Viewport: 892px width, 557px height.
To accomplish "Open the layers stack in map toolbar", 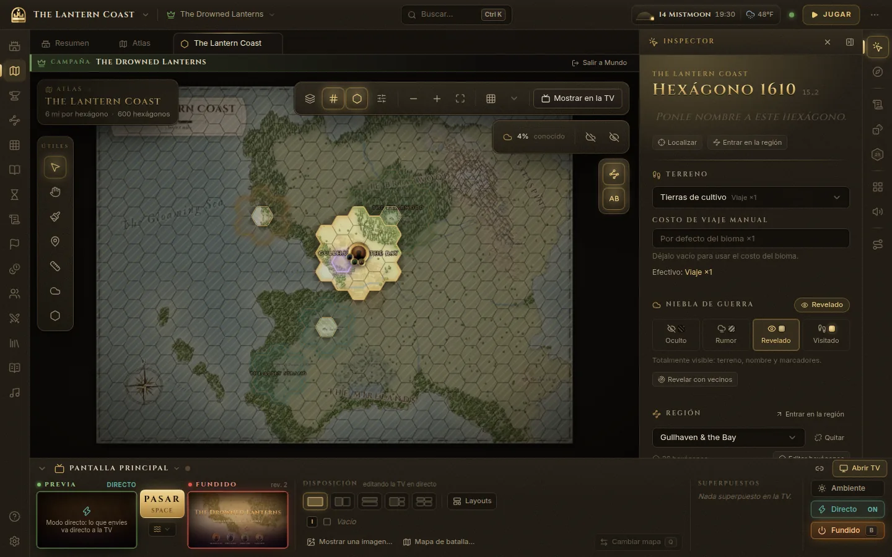I will 310,98.
